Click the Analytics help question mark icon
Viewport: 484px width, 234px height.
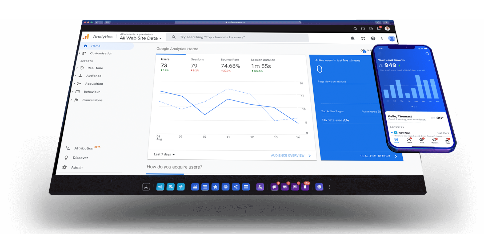point(373,38)
